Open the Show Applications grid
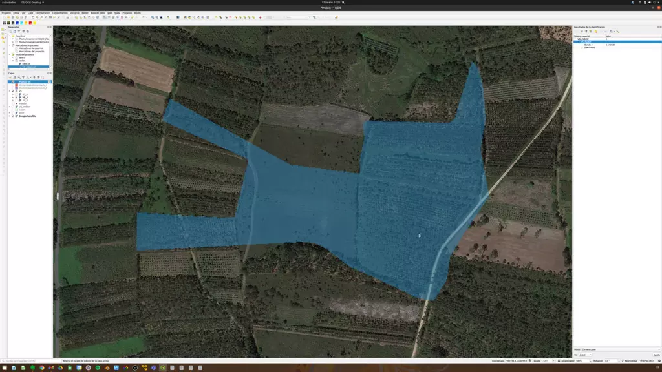Image resolution: width=662 pixels, height=372 pixels. point(657,367)
